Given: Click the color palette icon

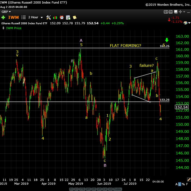Looking at the screenshot, I should point(185,23).
